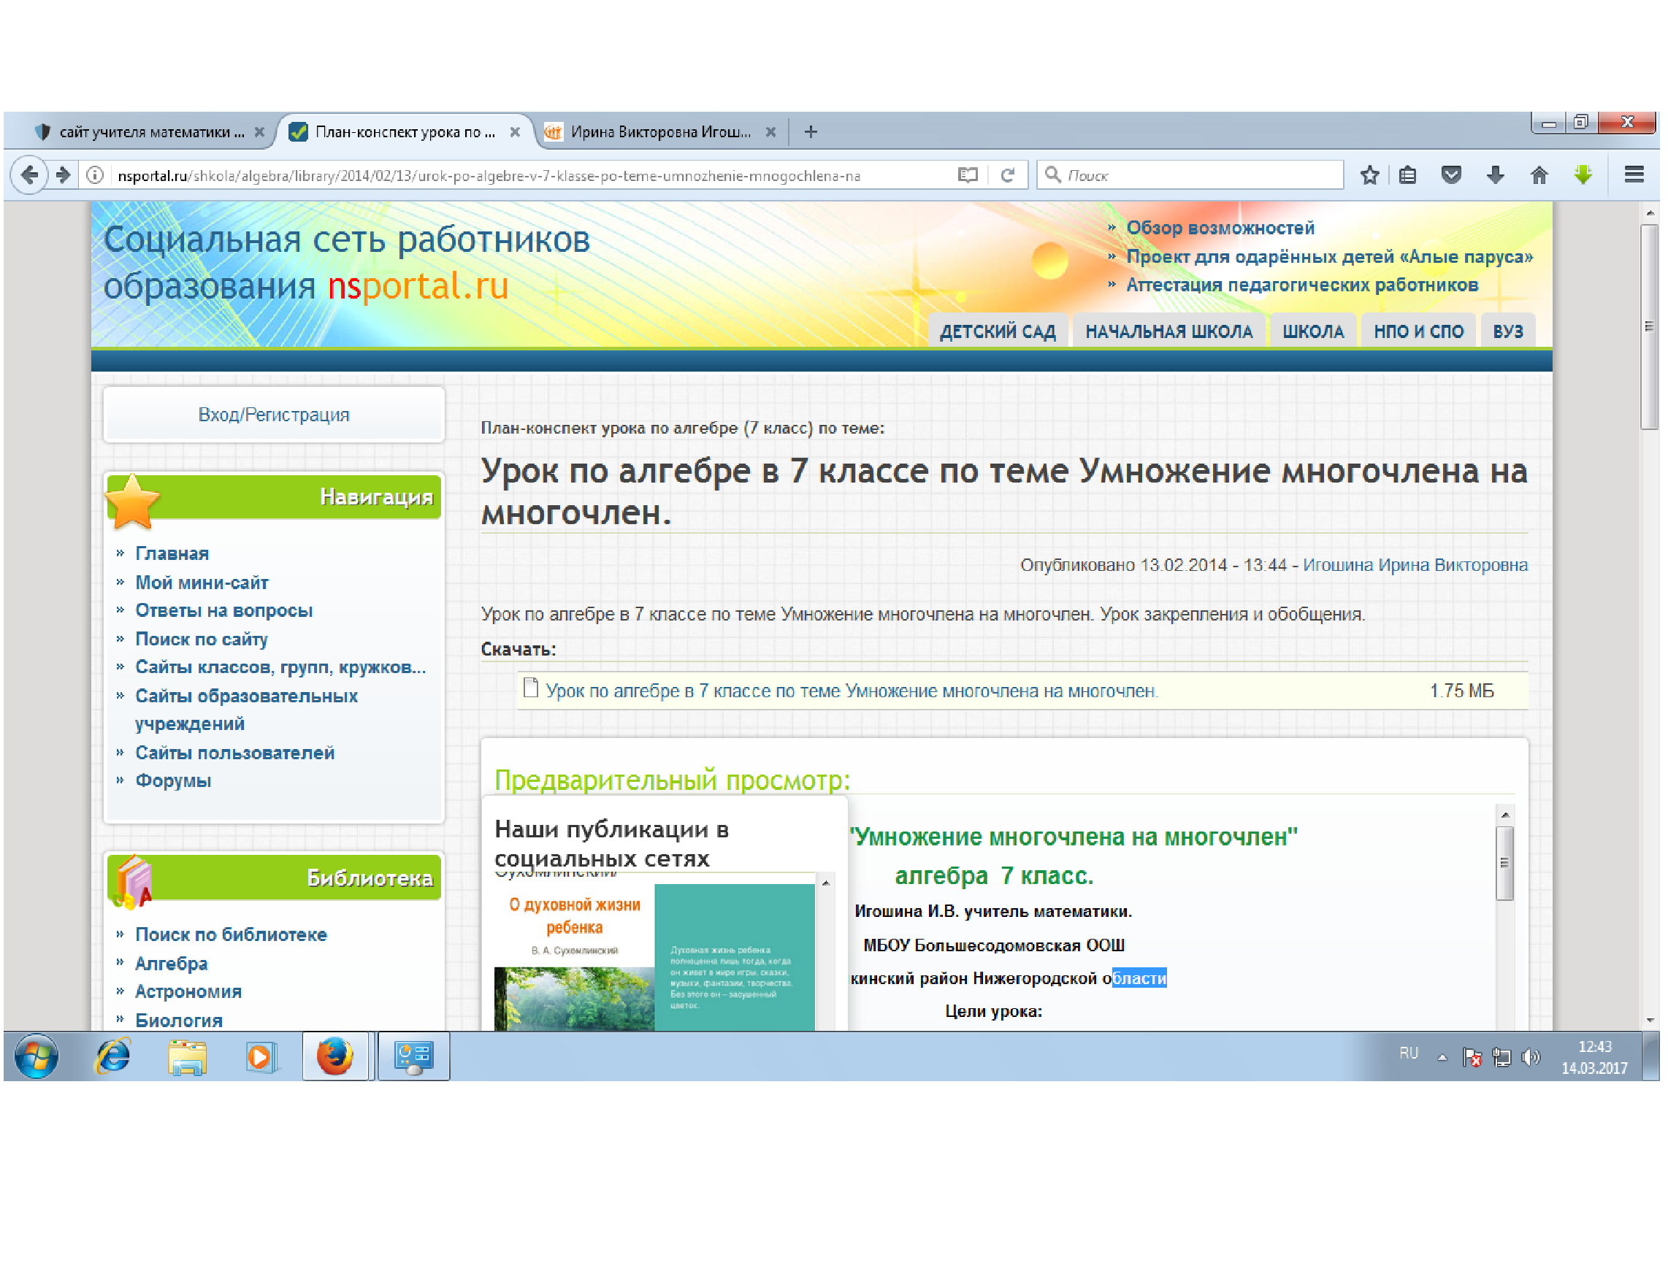This screenshot has height=1271, width=1668.
Task: Toggle reader view icon in address bar
Action: coord(967,175)
